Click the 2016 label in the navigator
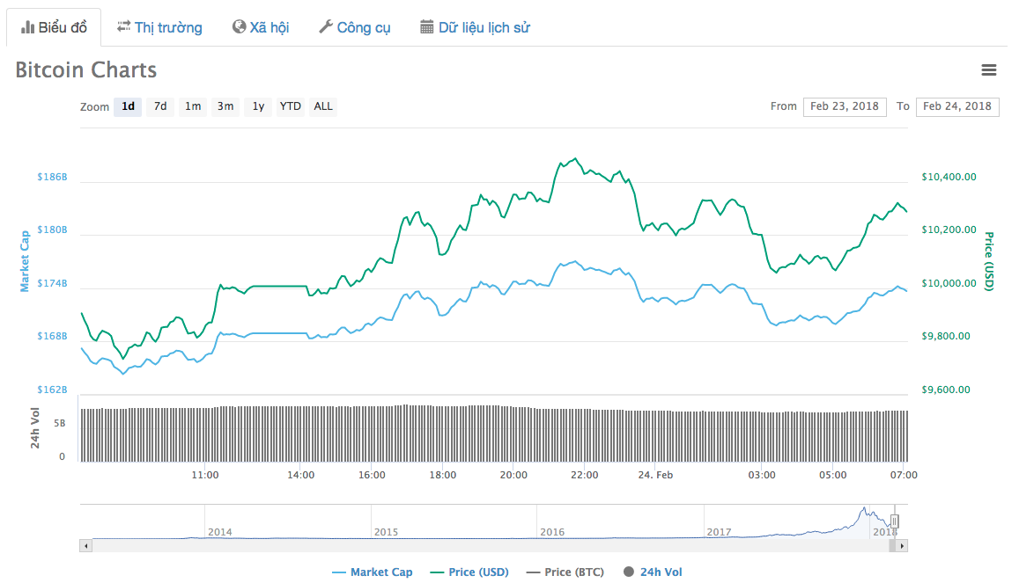Image resolution: width=1019 pixels, height=583 pixels. click(552, 532)
